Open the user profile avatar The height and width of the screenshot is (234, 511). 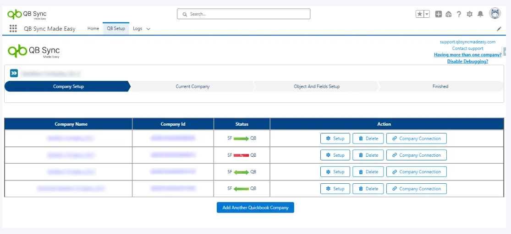pos(495,13)
